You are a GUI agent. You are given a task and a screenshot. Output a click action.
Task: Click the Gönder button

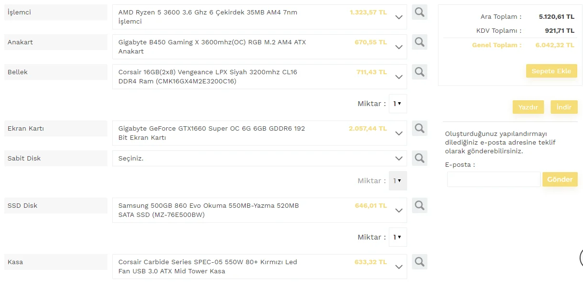[560, 179]
